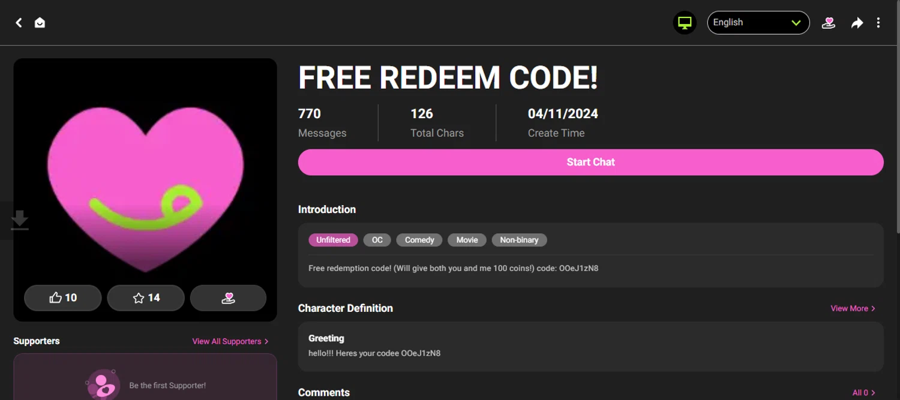This screenshot has height=400, width=900.
Task: Select the Non-binary tag
Action: pos(519,240)
